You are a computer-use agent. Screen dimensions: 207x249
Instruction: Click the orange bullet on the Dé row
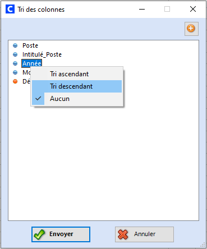click(15, 81)
